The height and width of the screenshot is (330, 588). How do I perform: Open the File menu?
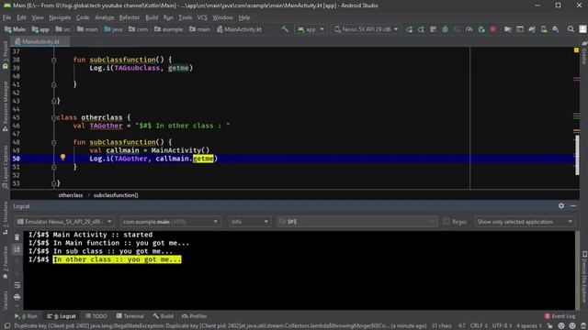coord(6,17)
